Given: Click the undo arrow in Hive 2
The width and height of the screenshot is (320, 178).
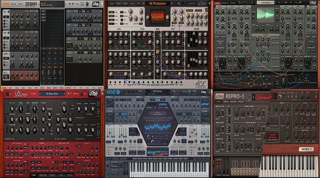Looking at the screenshot, I should [174, 92].
